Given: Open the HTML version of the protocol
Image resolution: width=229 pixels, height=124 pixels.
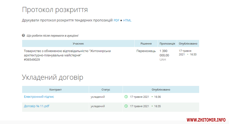Looking at the screenshot, I should point(127,20).
